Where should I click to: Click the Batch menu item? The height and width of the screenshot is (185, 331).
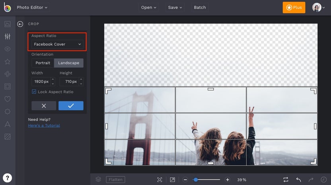[200, 8]
